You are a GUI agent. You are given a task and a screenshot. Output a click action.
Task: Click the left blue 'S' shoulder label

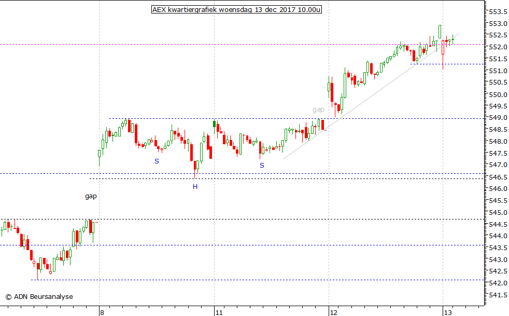pos(157,161)
